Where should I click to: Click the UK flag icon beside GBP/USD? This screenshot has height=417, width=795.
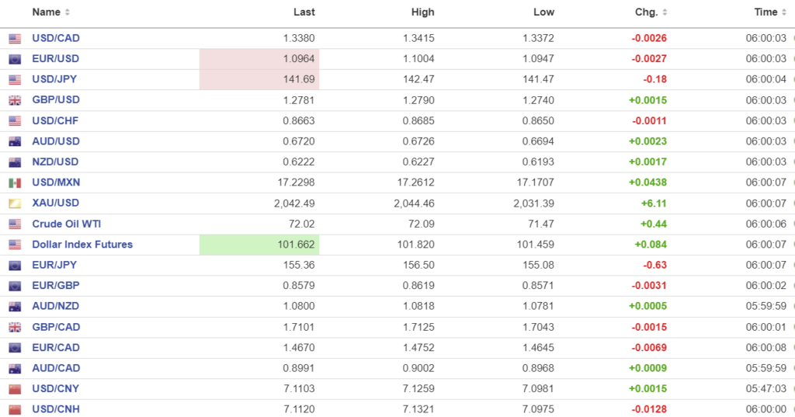pyautogui.click(x=15, y=100)
